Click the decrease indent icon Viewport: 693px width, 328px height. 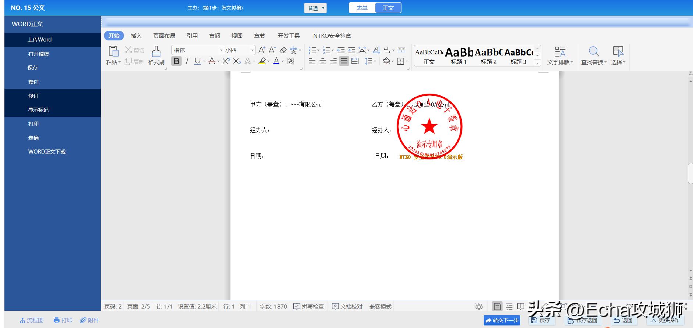341,50
